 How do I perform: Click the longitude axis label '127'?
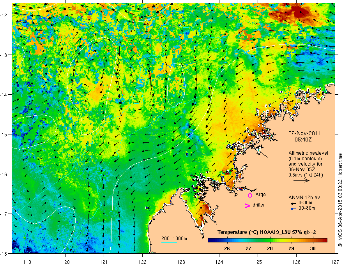tap(335, 262)
